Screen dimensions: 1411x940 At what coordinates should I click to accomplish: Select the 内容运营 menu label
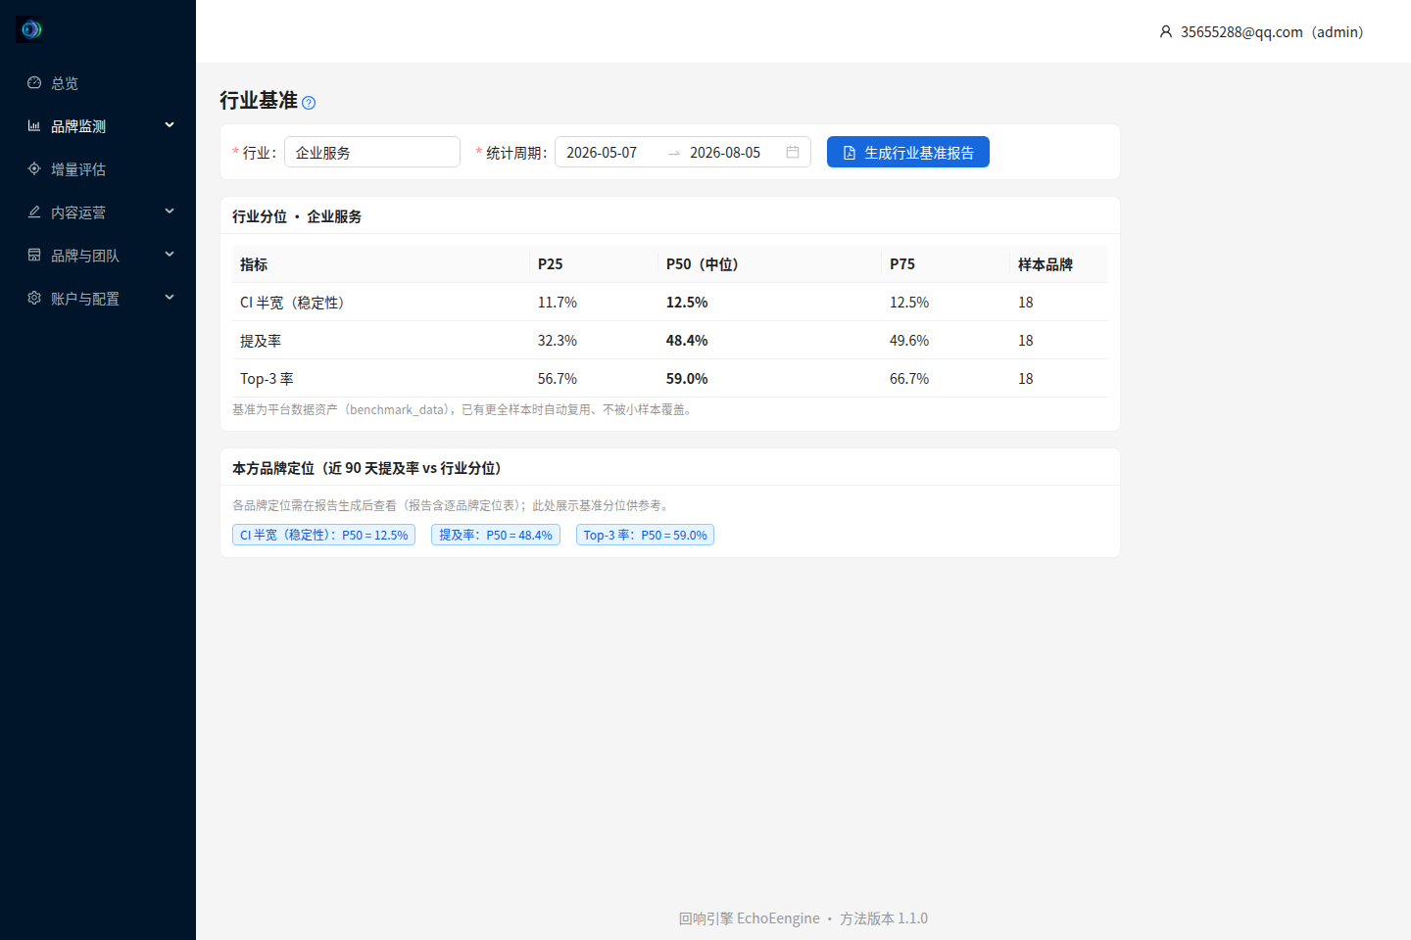[78, 212]
